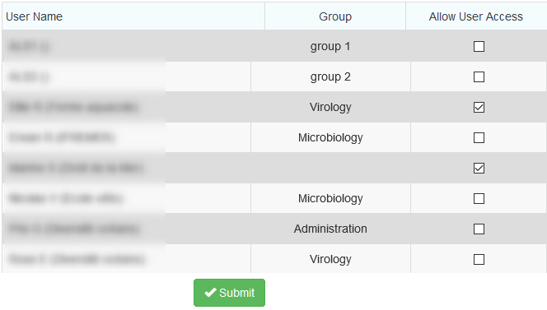Enable access for the Administration user
This screenshot has height=310, width=547.
pyautogui.click(x=479, y=229)
